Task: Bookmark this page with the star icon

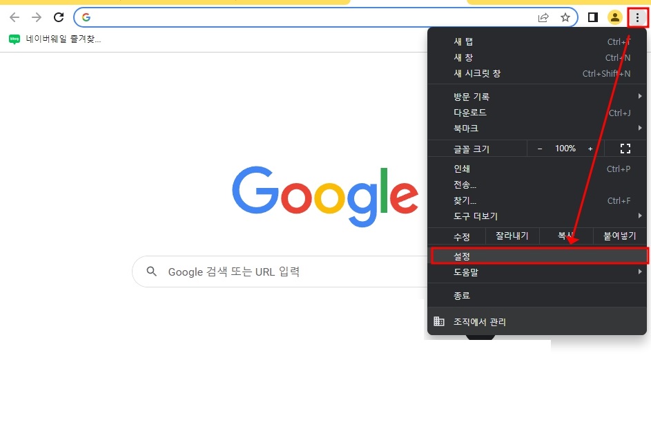Action: click(565, 17)
